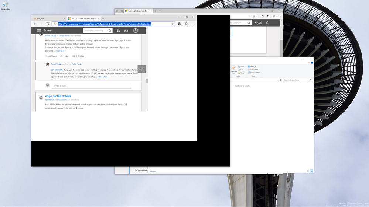This screenshot has height=207, width=369.
Task: Add a new tab in back Edge window
Action: coord(155,11)
